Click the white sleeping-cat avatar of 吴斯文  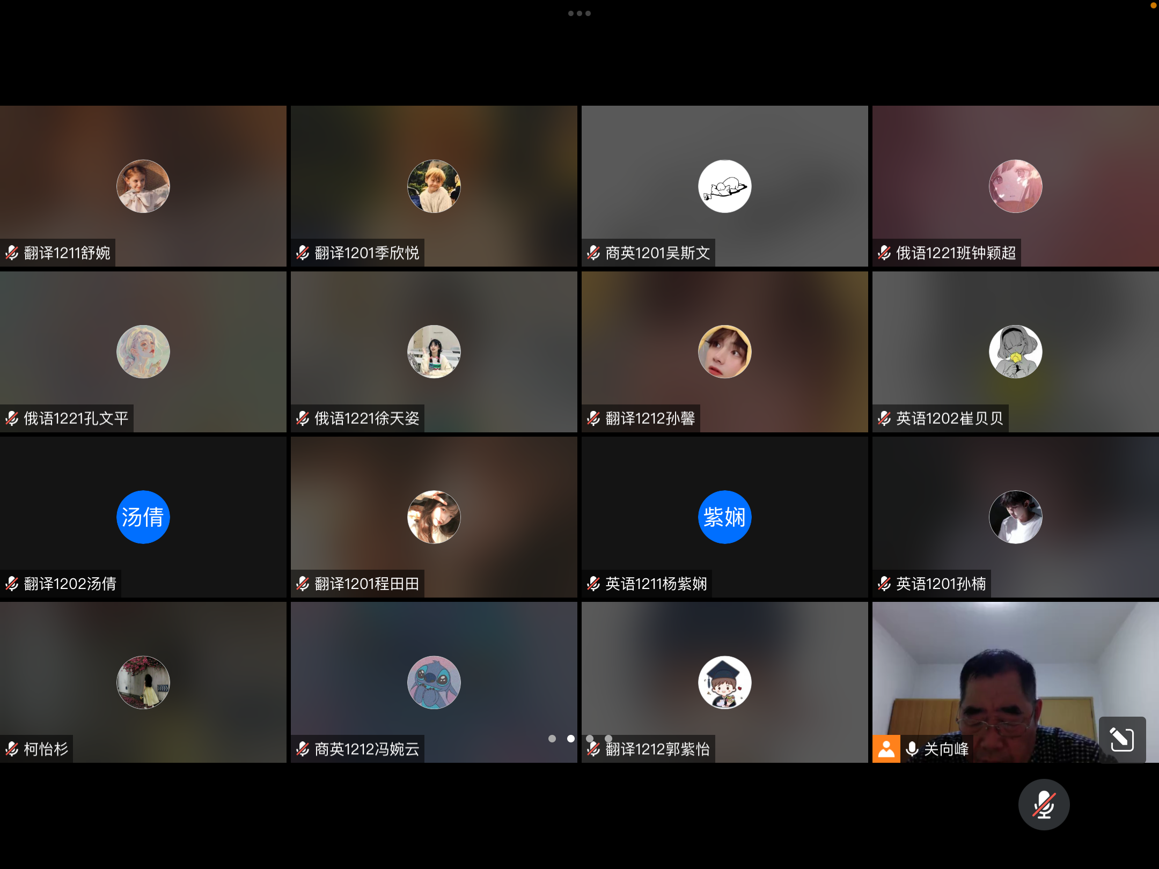[x=724, y=186]
